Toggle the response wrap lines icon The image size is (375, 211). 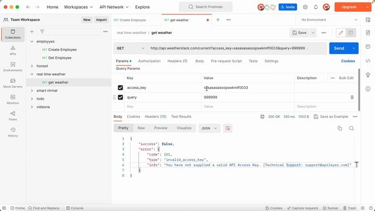tap(227, 128)
